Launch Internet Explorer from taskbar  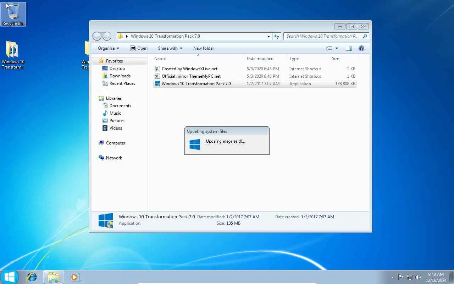tap(32, 277)
